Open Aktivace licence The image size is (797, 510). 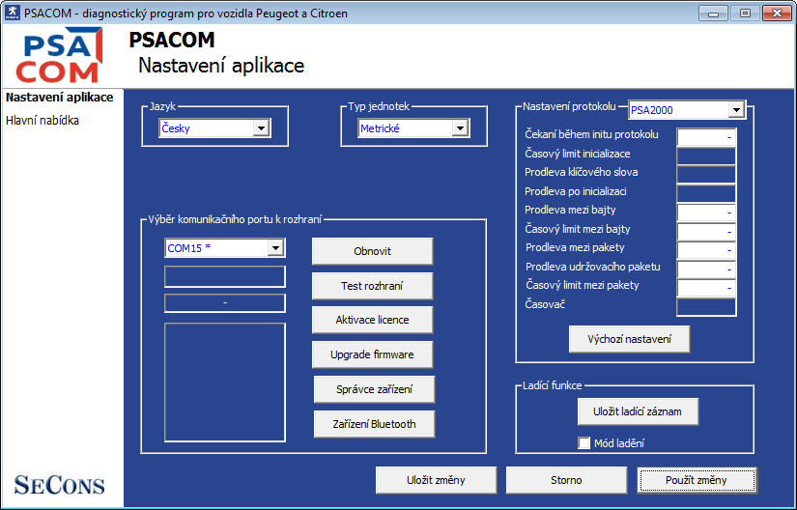click(372, 320)
